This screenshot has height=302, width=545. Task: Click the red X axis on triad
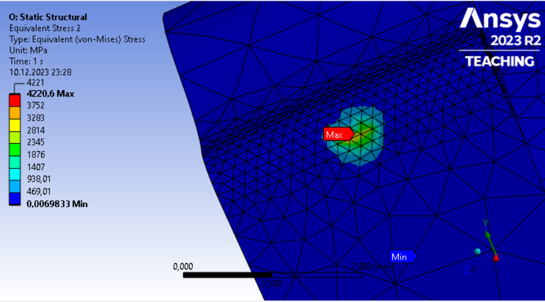(496, 258)
